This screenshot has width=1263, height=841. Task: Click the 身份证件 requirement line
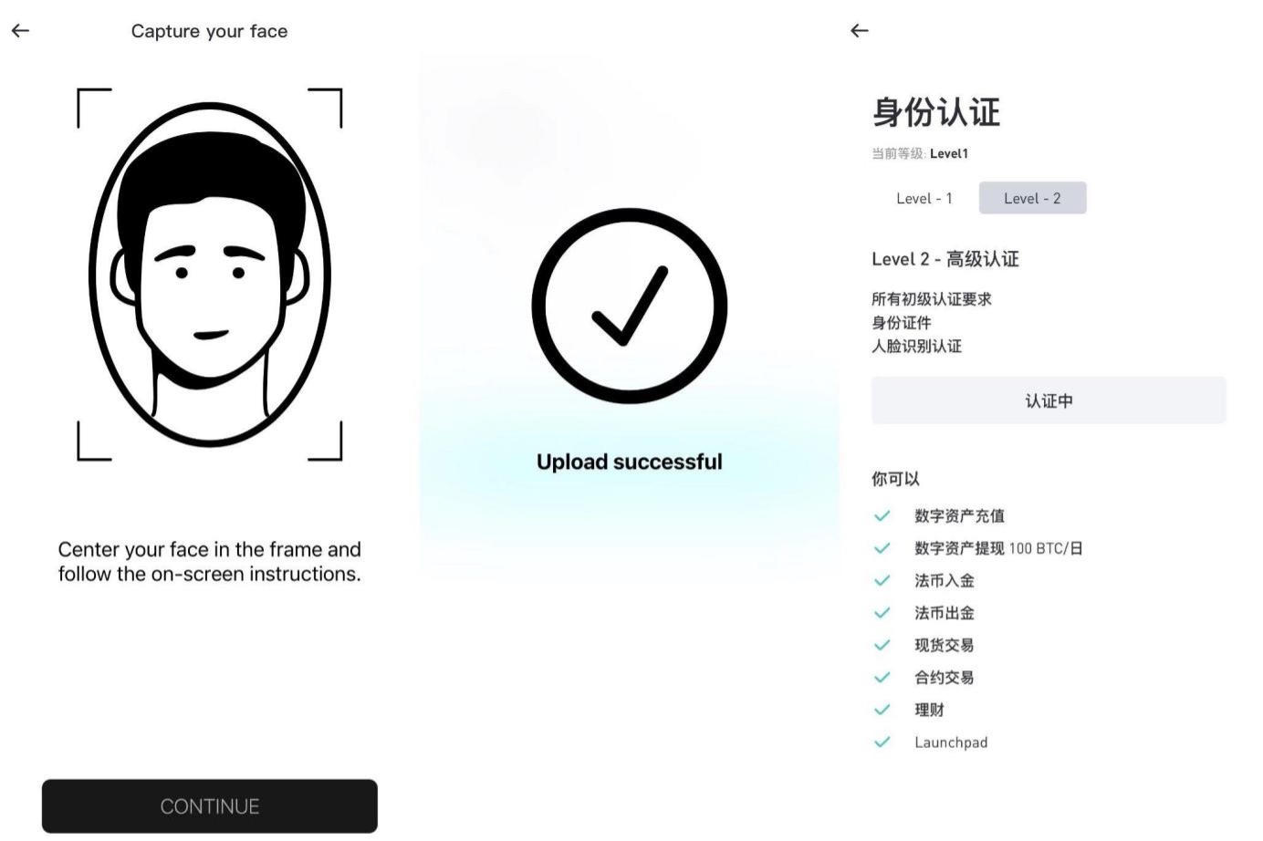tap(902, 322)
